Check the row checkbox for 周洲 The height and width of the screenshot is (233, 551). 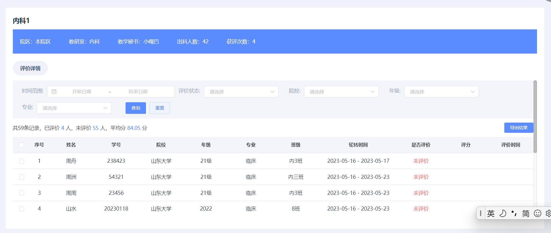21,177
